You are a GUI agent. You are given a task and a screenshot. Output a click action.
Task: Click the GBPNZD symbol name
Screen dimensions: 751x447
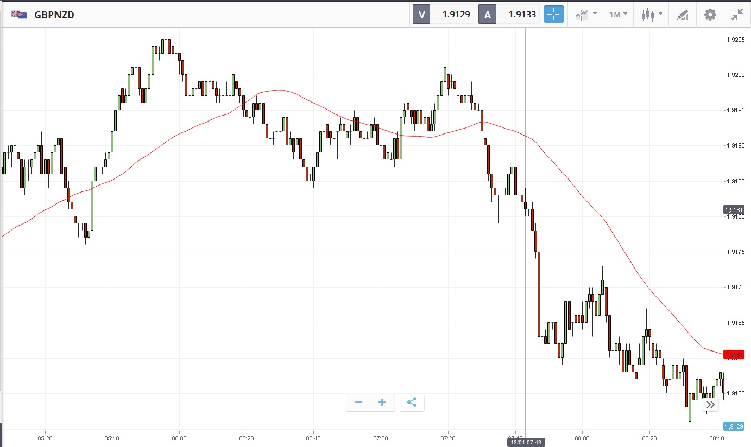coord(54,15)
